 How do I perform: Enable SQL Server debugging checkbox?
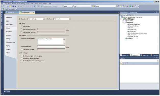[x=22, y=58]
